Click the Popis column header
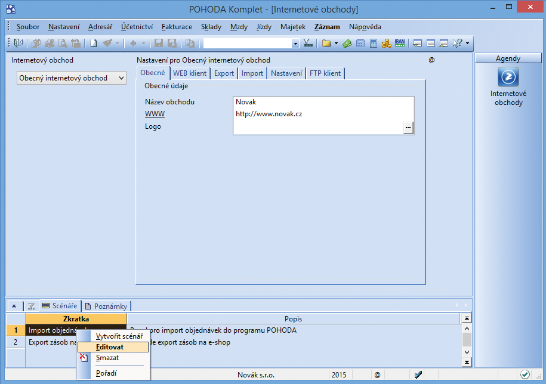The width and height of the screenshot is (546, 384). tap(293, 318)
